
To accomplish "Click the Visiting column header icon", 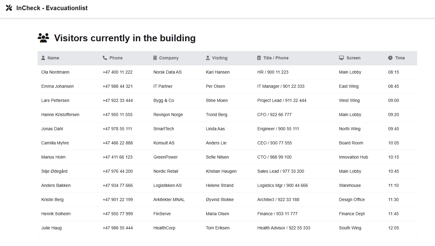I will click(x=208, y=58).
